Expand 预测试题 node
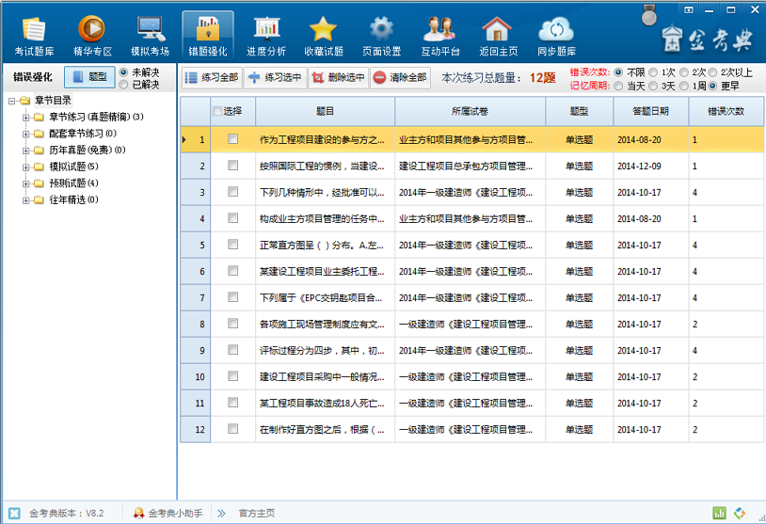The height and width of the screenshot is (524, 766). [x=26, y=183]
